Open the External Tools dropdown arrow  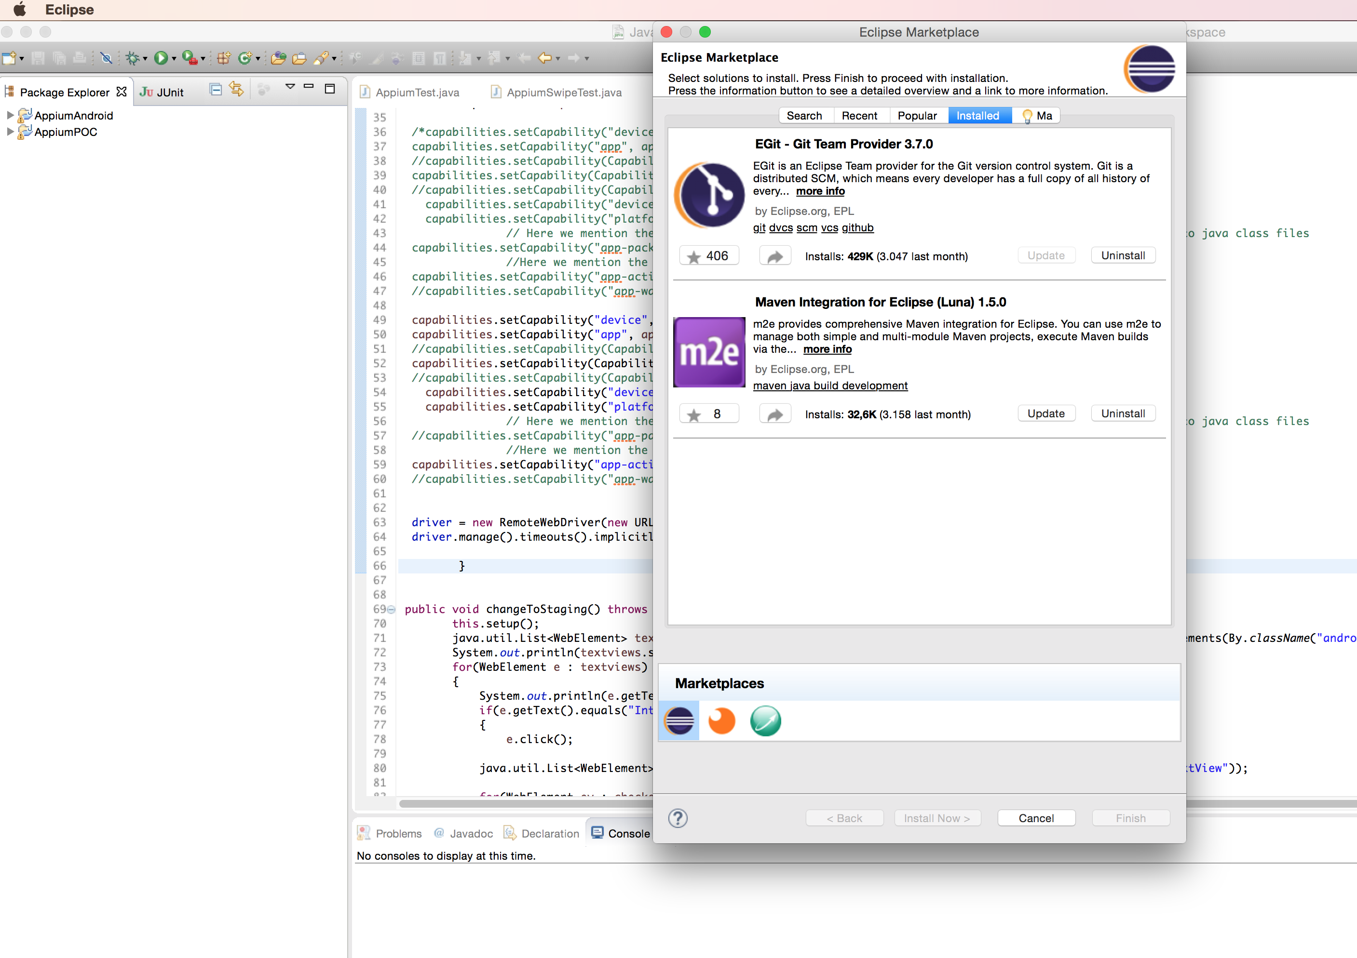click(203, 58)
